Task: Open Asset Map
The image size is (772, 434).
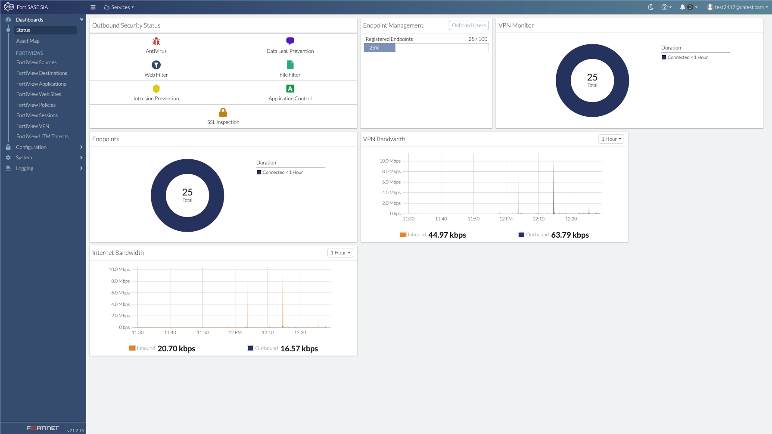Action: coord(28,41)
